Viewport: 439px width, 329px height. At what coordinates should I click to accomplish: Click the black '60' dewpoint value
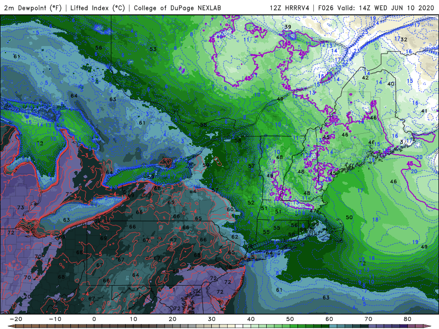pos(230,209)
